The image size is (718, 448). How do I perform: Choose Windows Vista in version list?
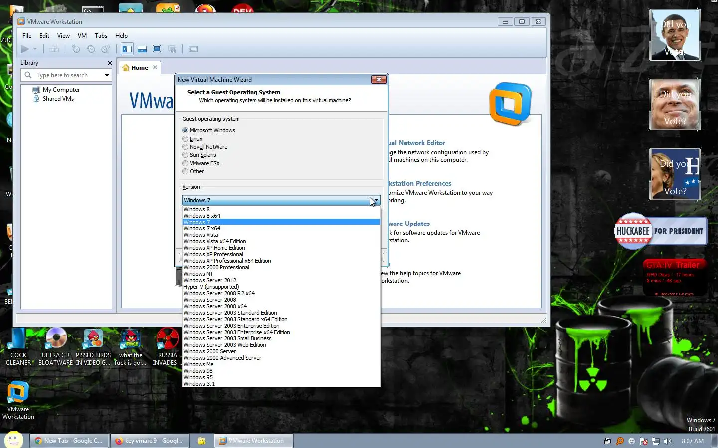(x=282, y=235)
